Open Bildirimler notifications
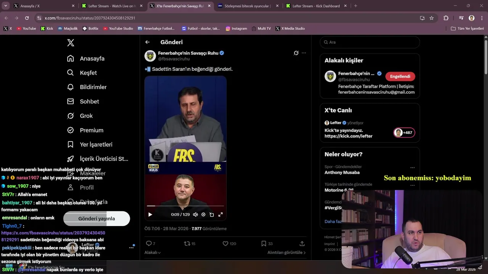 pos(87,87)
